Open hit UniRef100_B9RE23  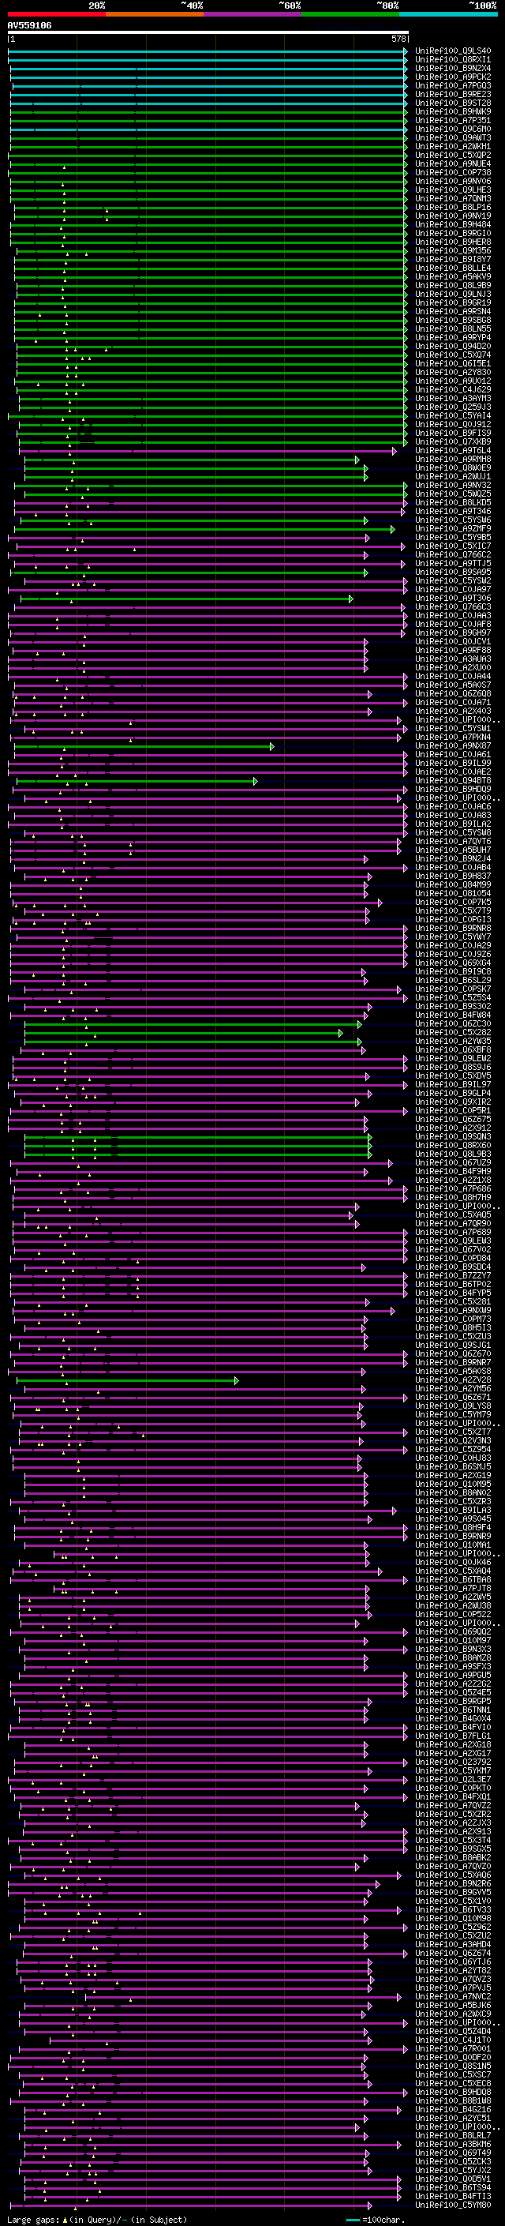click(453, 94)
